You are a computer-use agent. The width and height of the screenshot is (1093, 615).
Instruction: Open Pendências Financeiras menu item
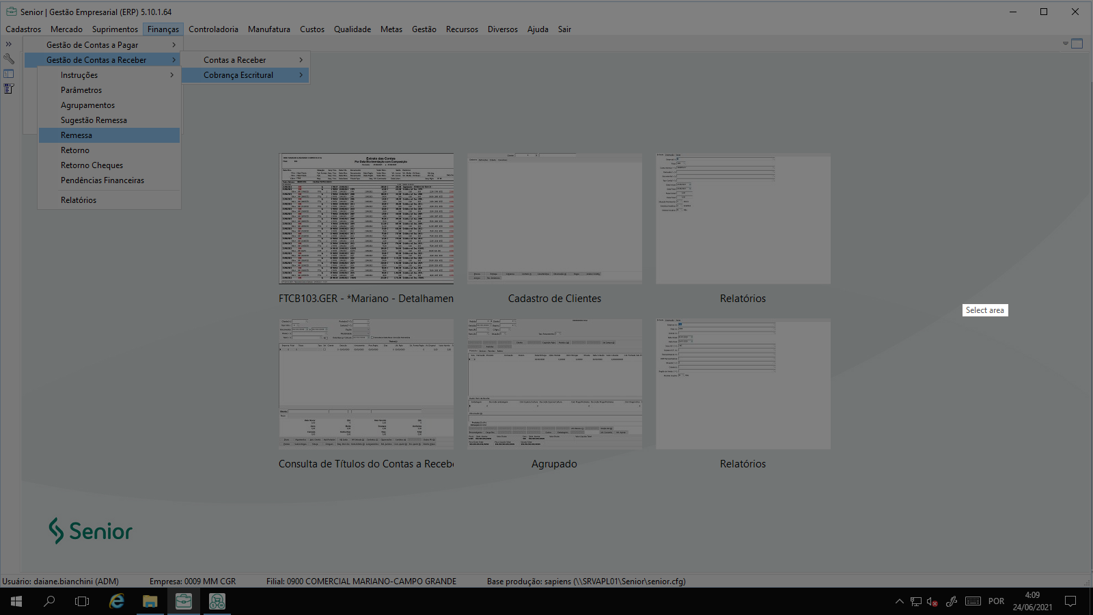[x=109, y=180]
